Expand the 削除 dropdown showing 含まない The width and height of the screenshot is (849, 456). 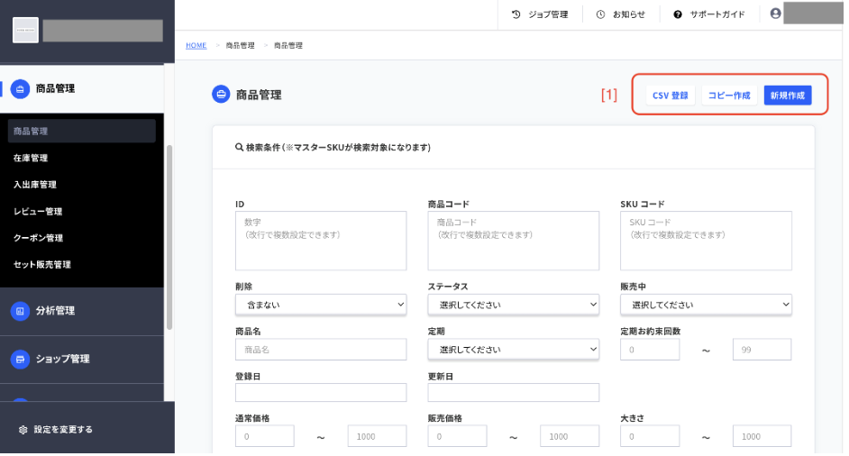click(x=321, y=305)
